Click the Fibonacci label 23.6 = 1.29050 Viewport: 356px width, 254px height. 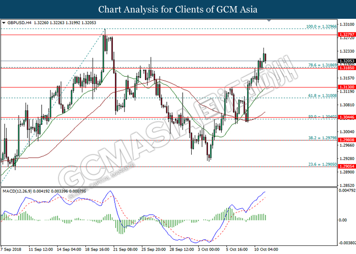(x=322, y=165)
